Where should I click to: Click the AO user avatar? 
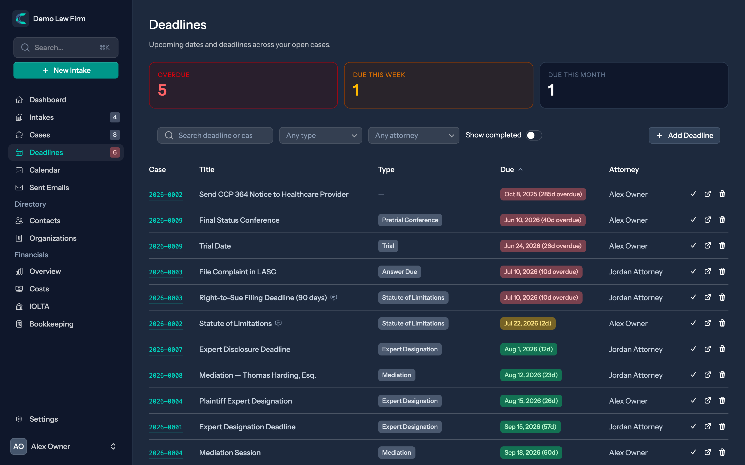18,446
